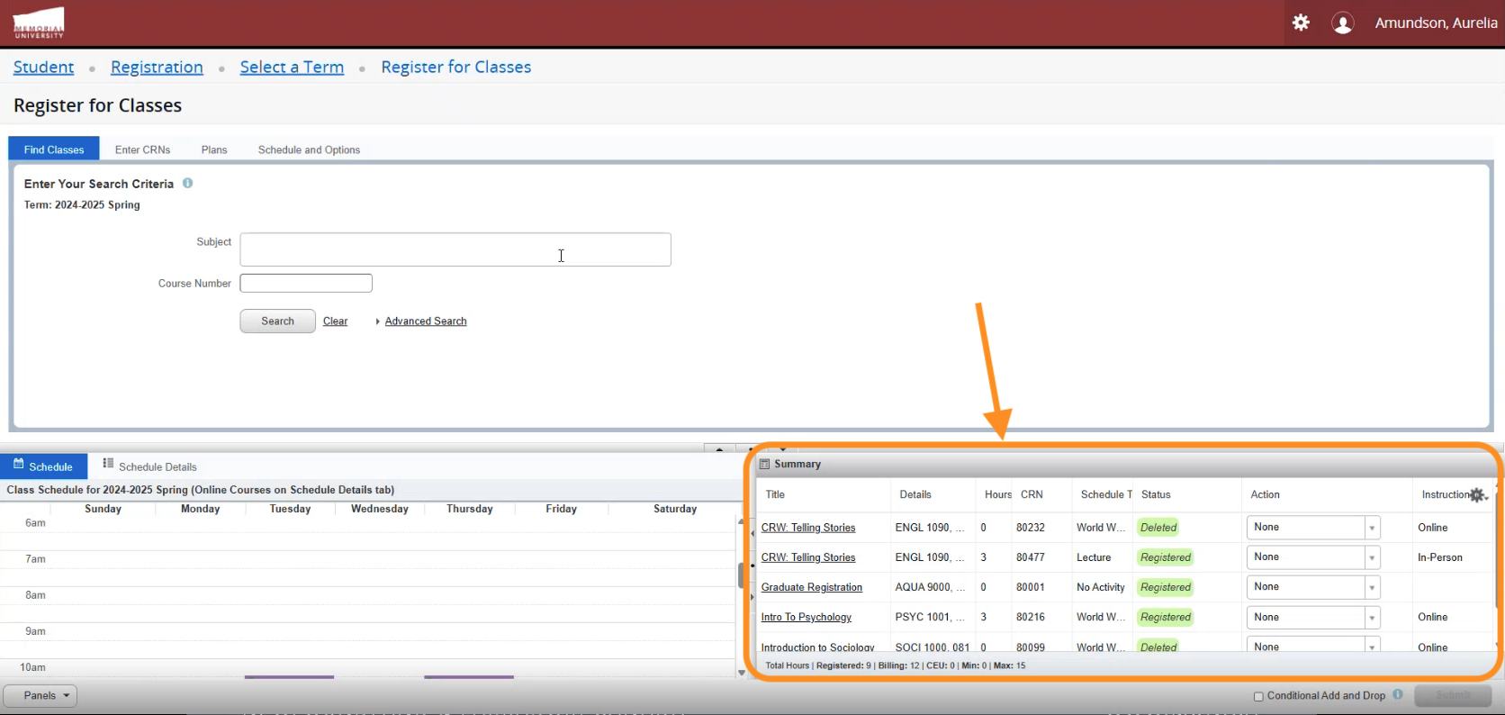
Task: Click the calendar icon on Schedule tab
Action: click(18, 464)
